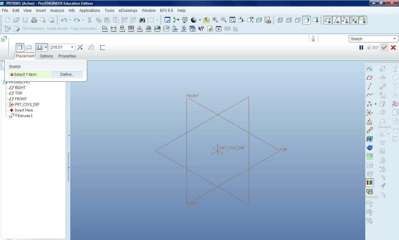Open the View Manager icon
399x240 pixels.
[268, 20]
